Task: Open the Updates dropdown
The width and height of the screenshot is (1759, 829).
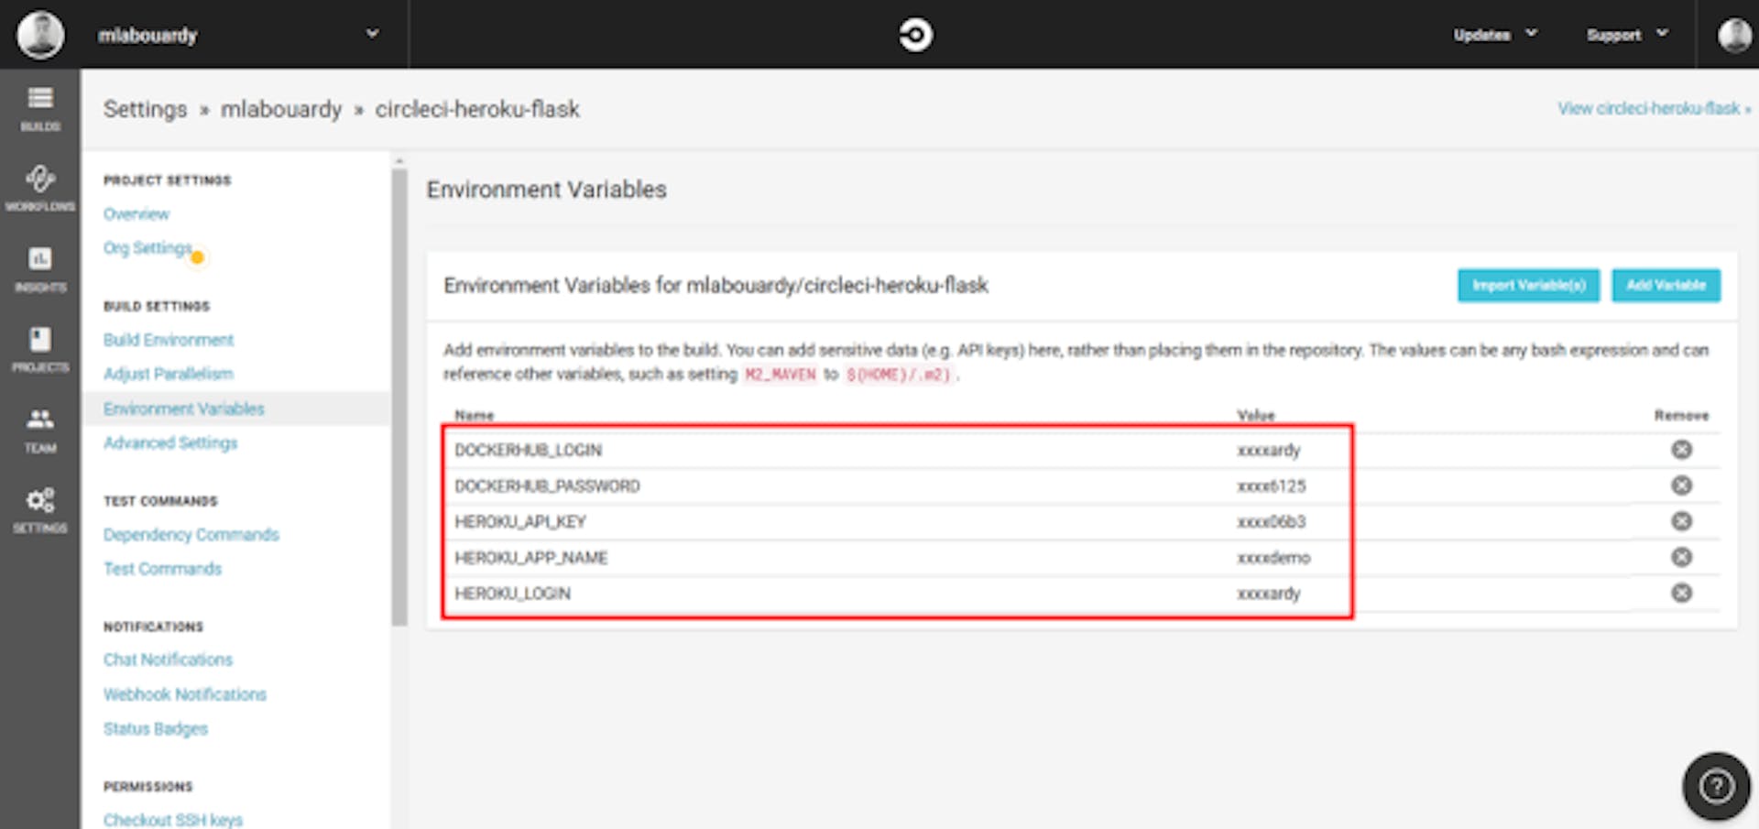Action: coord(1495,35)
